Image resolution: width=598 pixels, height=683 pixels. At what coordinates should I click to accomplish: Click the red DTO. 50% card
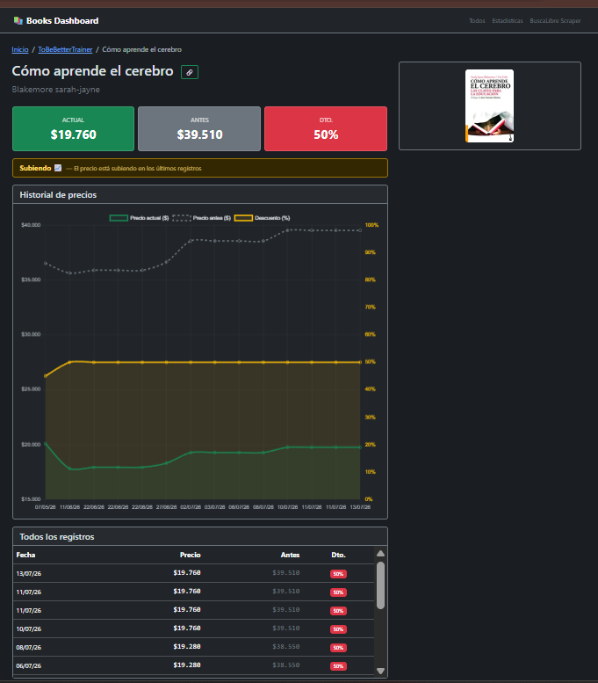326,129
